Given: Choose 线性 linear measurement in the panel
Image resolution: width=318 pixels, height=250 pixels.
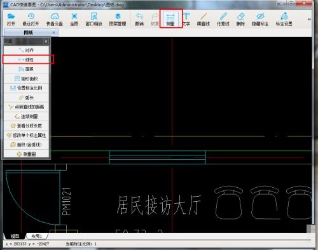Looking at the screenshot, I should click(x=27, y=60).
